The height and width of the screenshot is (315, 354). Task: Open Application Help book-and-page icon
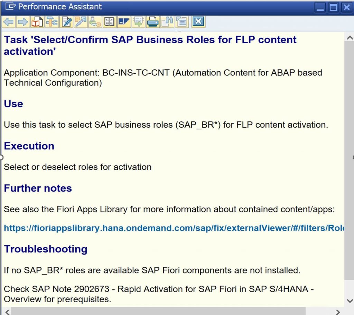(37, 22)
